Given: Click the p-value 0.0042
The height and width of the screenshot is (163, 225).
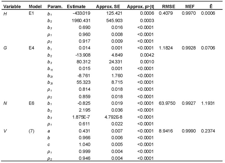Looking at the screenshot, I should click(147, 55).
